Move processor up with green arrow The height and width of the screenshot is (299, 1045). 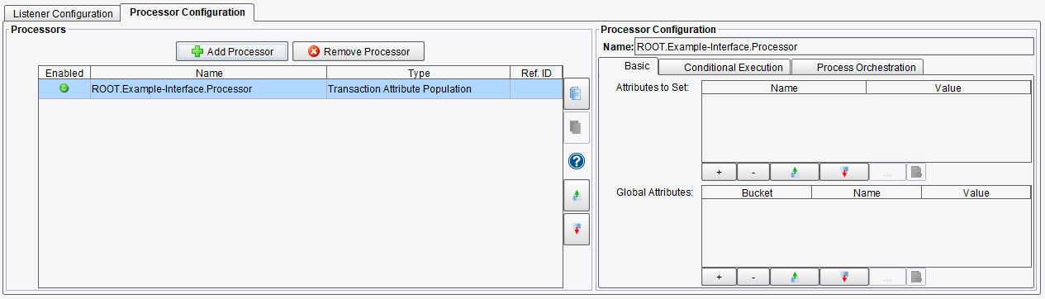click(x=576, y=196)
